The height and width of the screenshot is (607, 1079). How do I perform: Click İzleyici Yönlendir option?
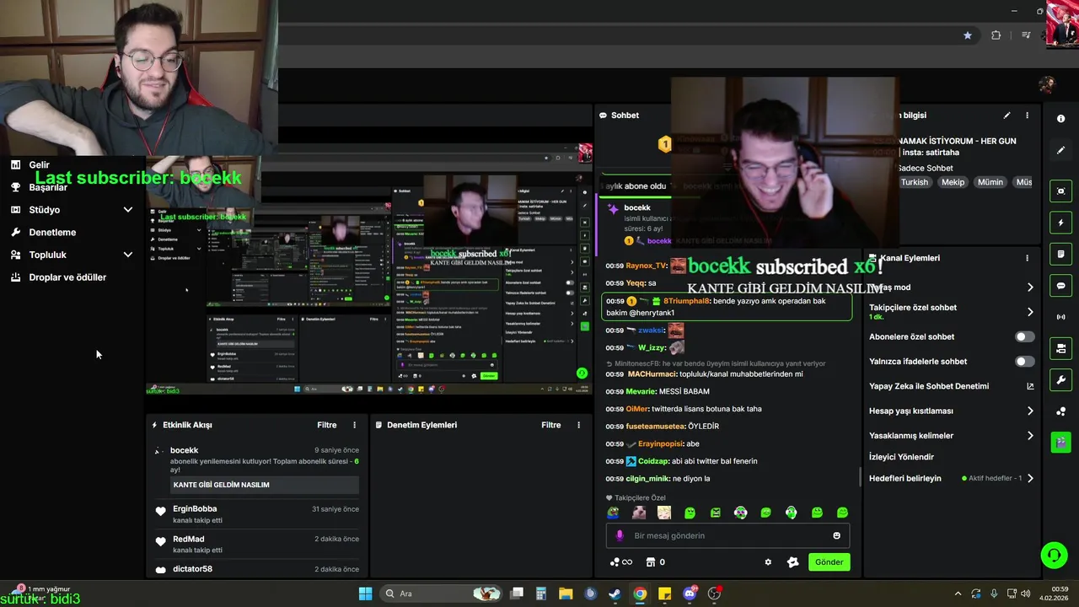(x=901, y=457)
